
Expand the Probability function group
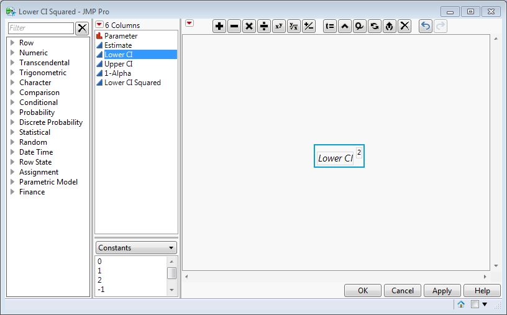coord(12,112)
